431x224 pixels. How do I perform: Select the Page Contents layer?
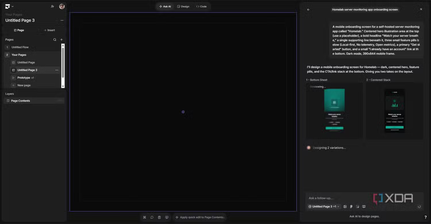[x=34, y=101]
